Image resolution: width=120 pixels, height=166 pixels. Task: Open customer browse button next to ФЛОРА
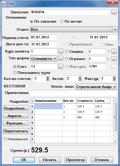tap(114, 12)
